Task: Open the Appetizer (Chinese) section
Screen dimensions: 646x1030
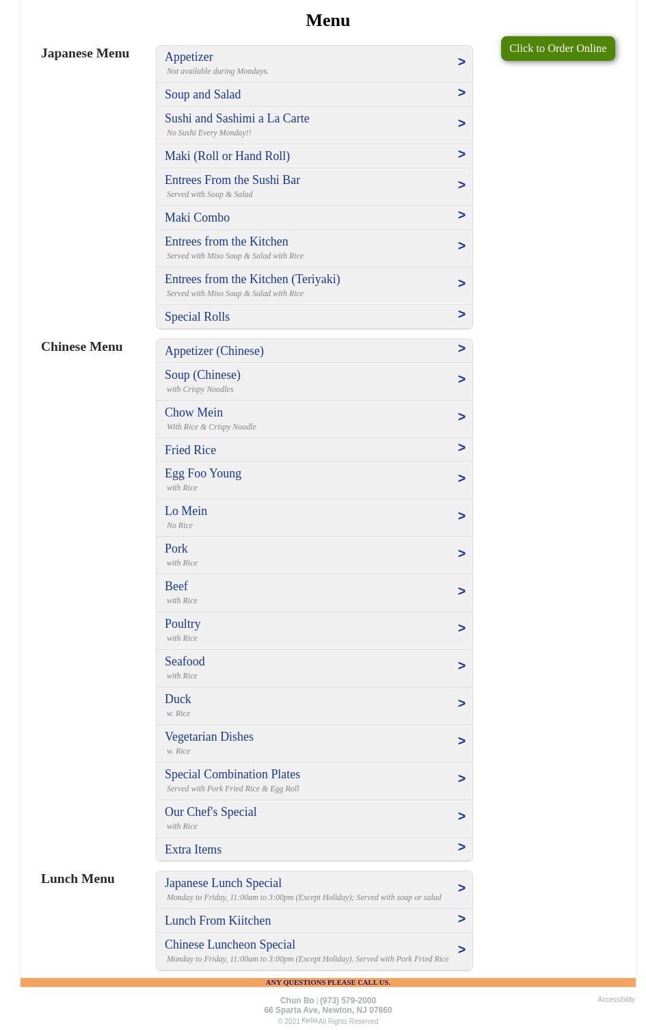Action: click(214, 351)
